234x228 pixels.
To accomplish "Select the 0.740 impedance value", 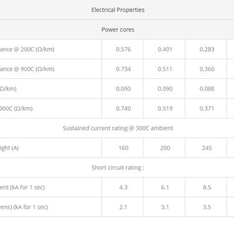I will coord(124,108).
